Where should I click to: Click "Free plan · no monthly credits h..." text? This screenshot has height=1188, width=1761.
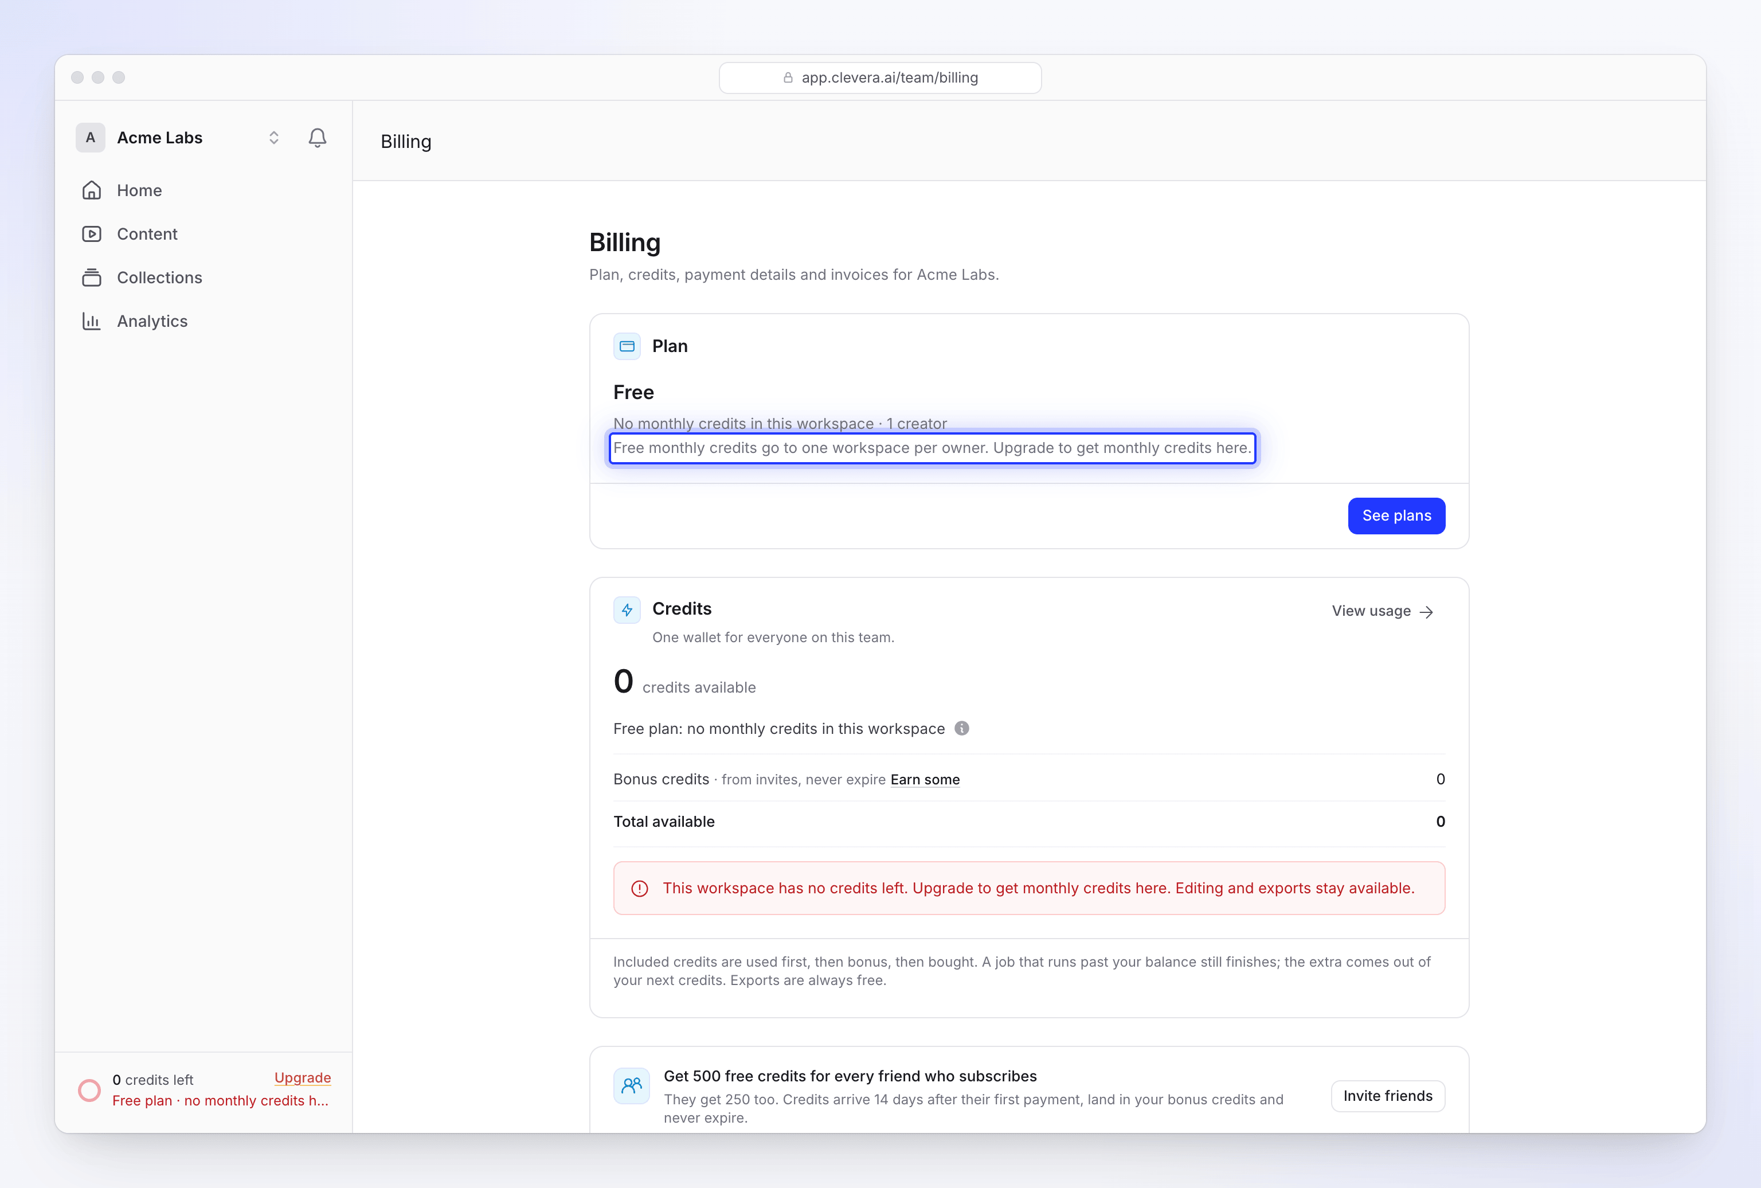pos(220,1100)
